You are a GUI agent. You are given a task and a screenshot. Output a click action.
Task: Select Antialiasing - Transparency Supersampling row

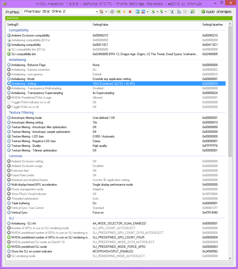tap(116, 93)
